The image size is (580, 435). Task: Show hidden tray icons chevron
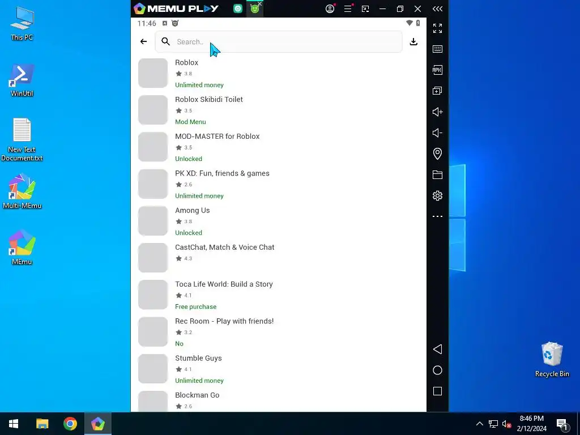tap(479, 424)
